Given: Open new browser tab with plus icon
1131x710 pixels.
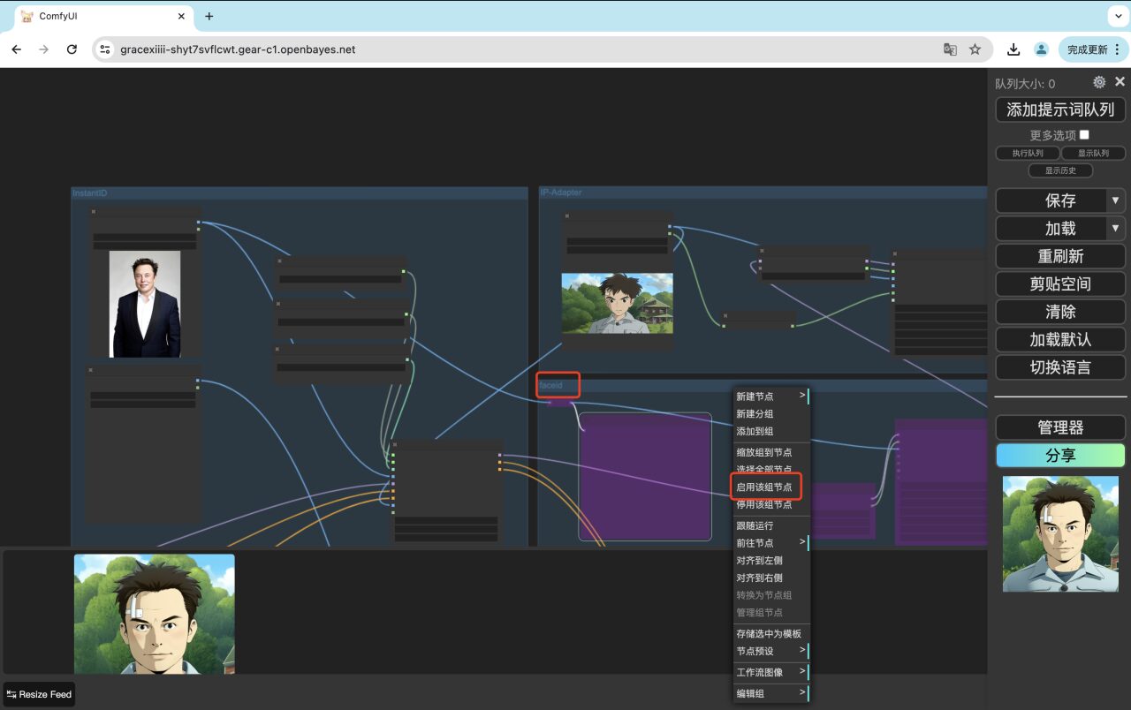Looking at the screenshot, I should 209,16.
